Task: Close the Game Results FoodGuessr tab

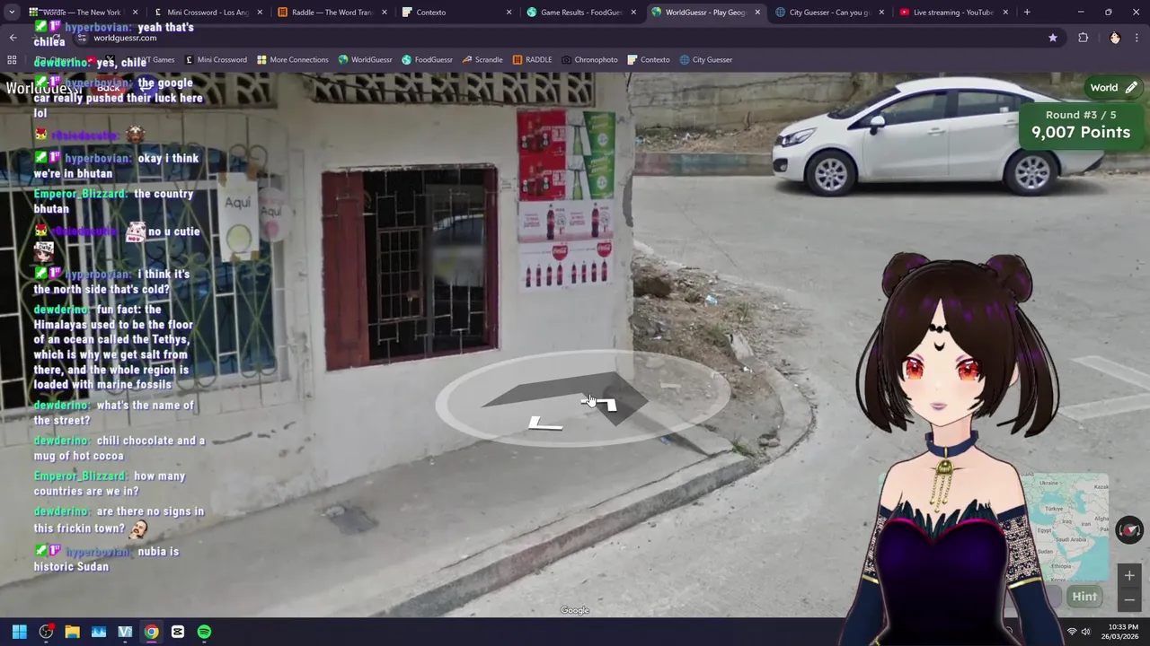Action: click(x=632, y=13)
